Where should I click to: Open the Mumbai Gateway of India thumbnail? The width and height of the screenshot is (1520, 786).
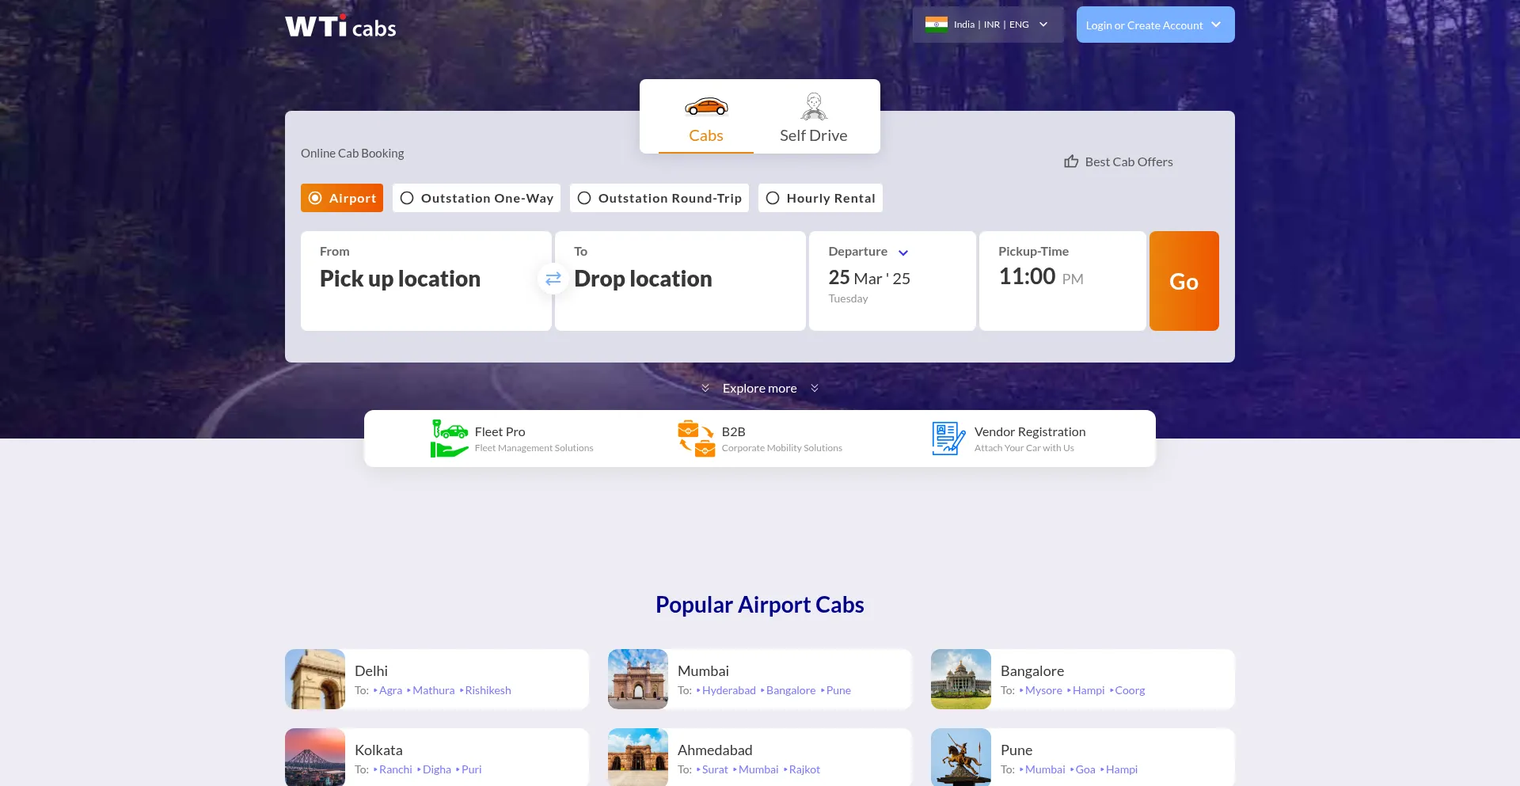point(638,679)
